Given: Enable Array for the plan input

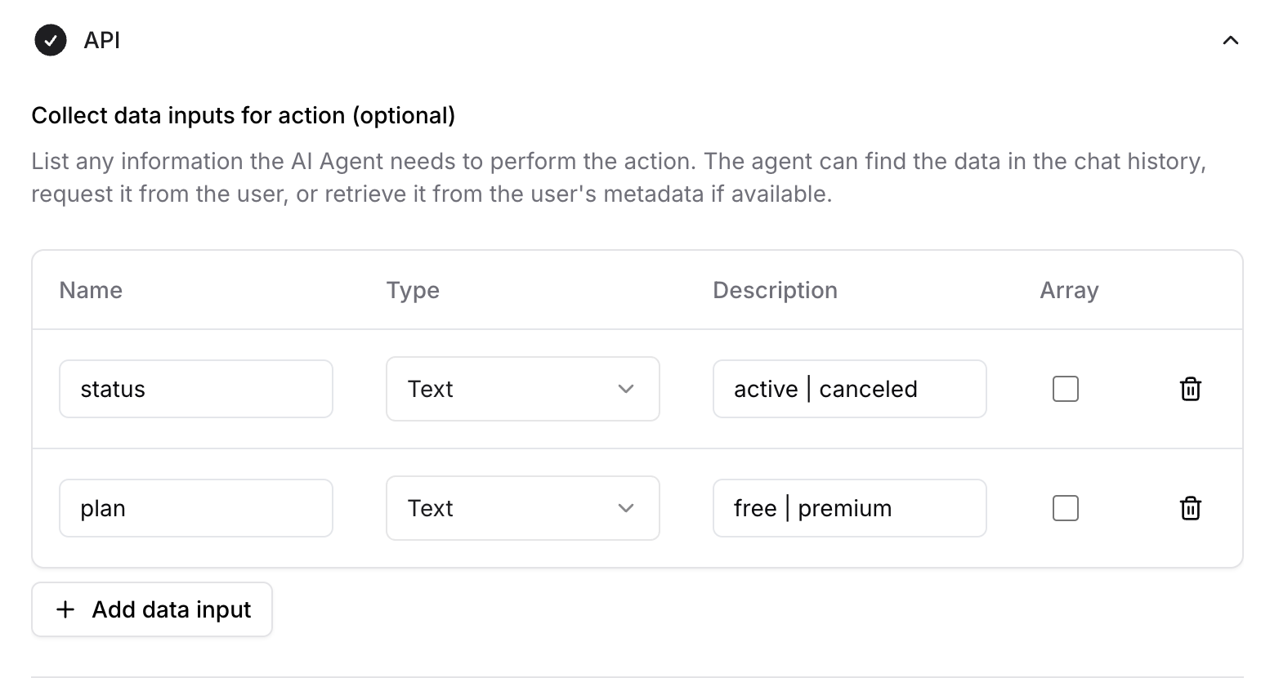Looking at the screenshot, I should click(1065, 508).
